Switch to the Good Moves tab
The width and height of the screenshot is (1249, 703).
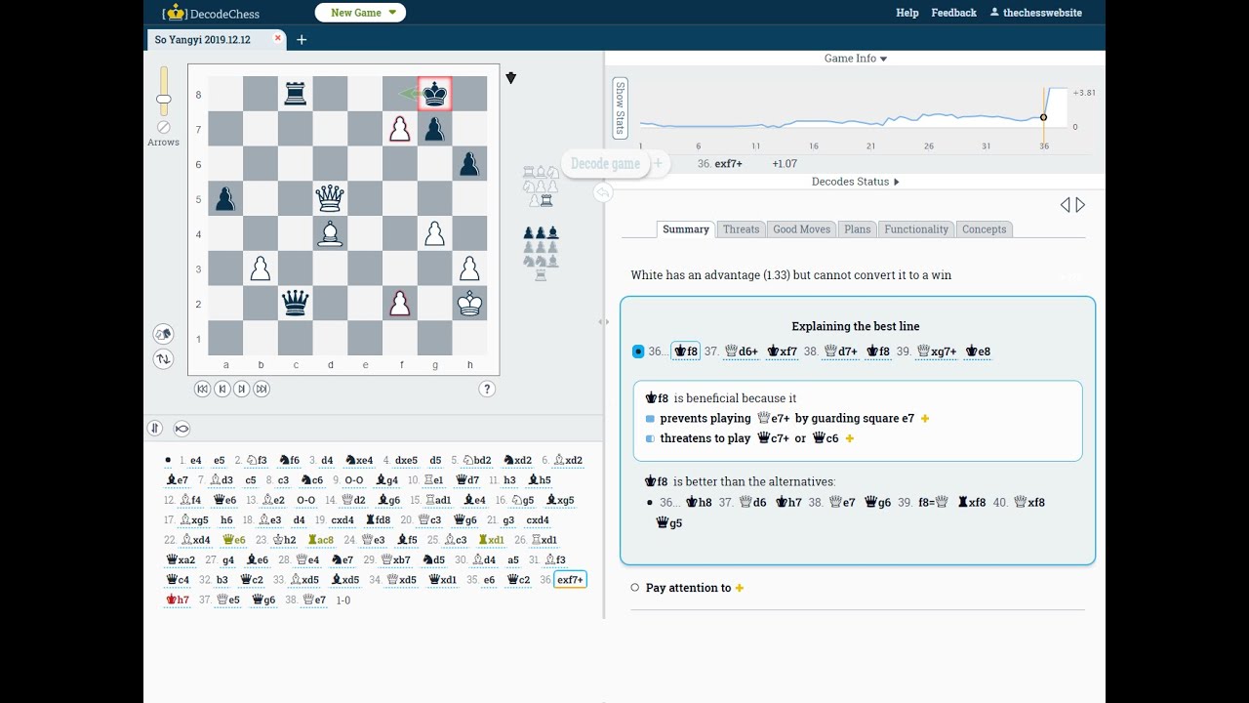801,229
